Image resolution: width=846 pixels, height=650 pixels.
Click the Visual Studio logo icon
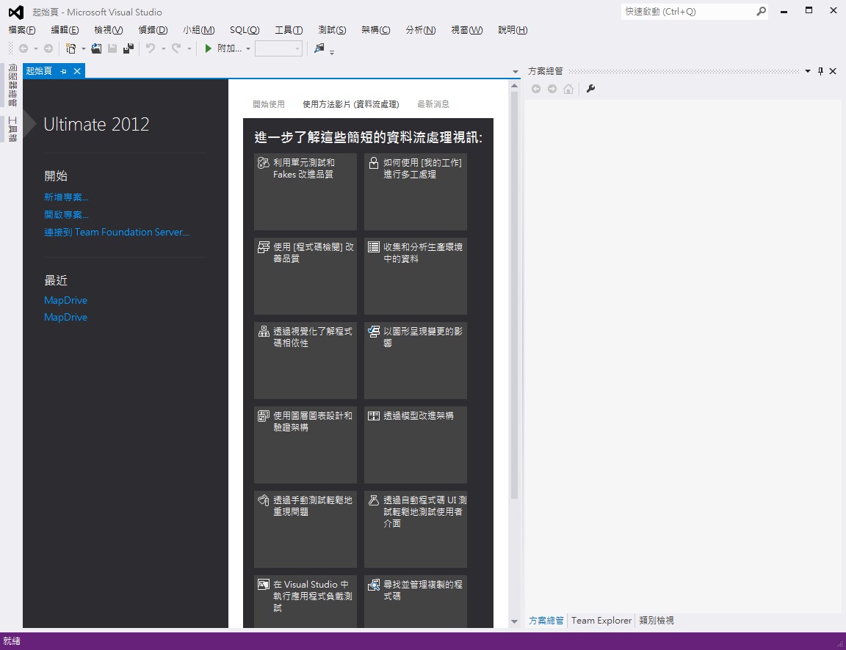(x=16, y=12)
